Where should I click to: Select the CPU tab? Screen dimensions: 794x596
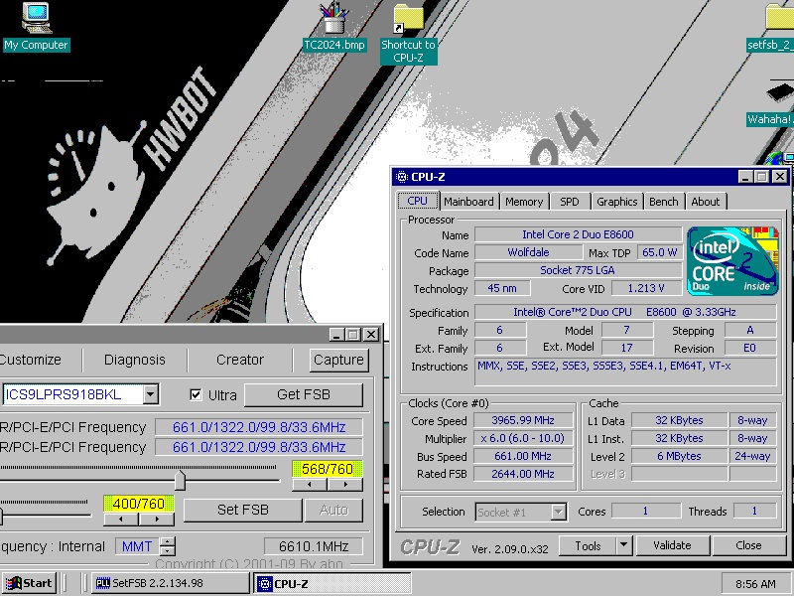pos(418,201)
